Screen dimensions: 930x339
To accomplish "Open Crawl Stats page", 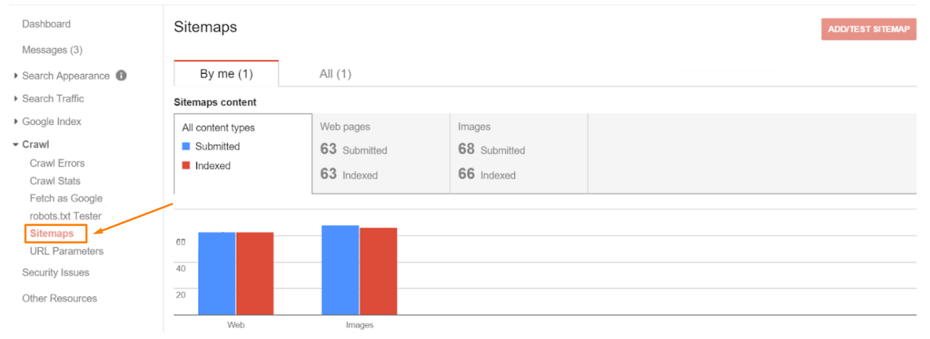I will pyautogui.click(x=55, y=181).
